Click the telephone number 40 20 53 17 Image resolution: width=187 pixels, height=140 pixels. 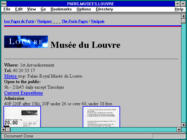point(24,71)
